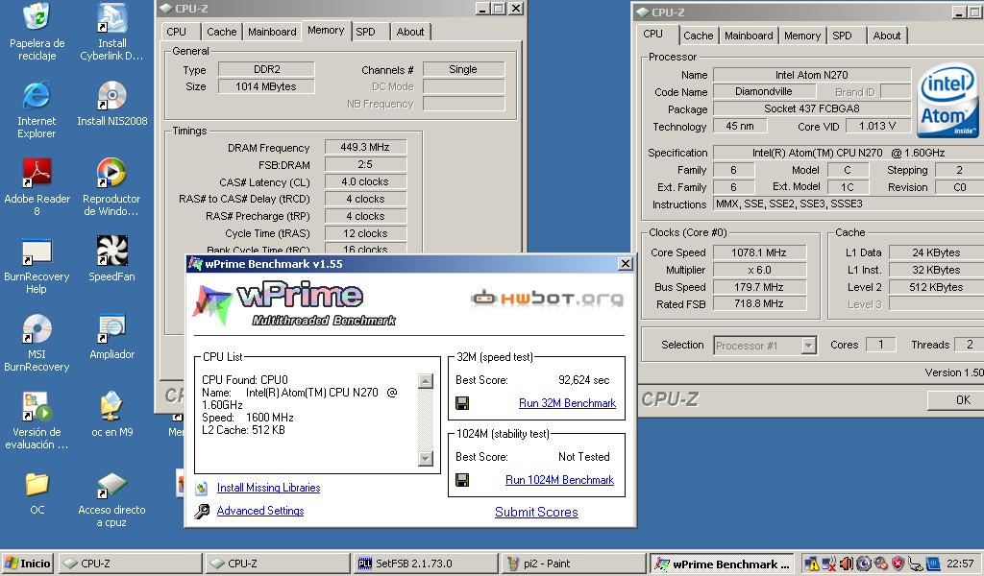984x576 pixels.
Task: Click the Core Speed value 1078.1 MHz
Action: (x=759, y=252)
